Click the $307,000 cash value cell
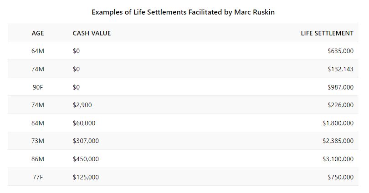Image resolution: width=369 pixels, height=193 pixels. tap(86, 141)
